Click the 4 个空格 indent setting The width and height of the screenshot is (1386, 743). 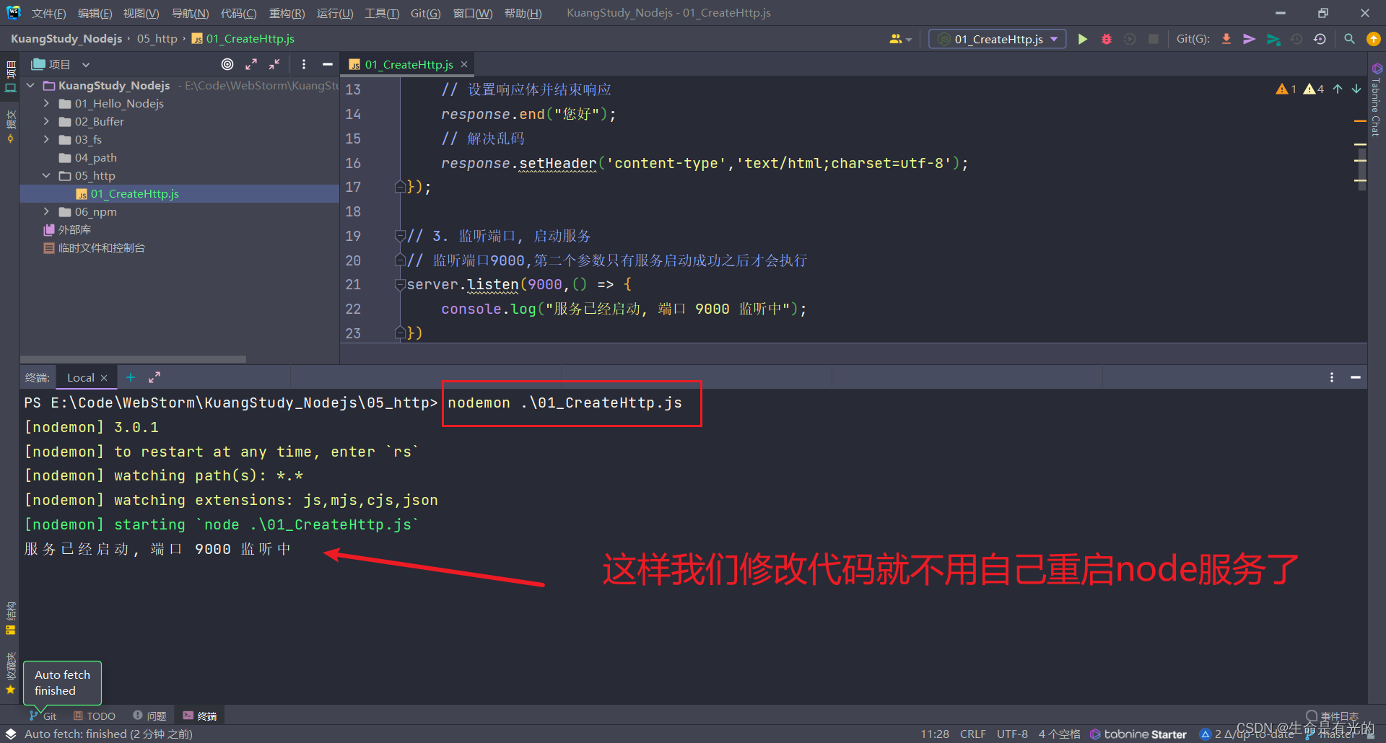(x=1059, y=734)
